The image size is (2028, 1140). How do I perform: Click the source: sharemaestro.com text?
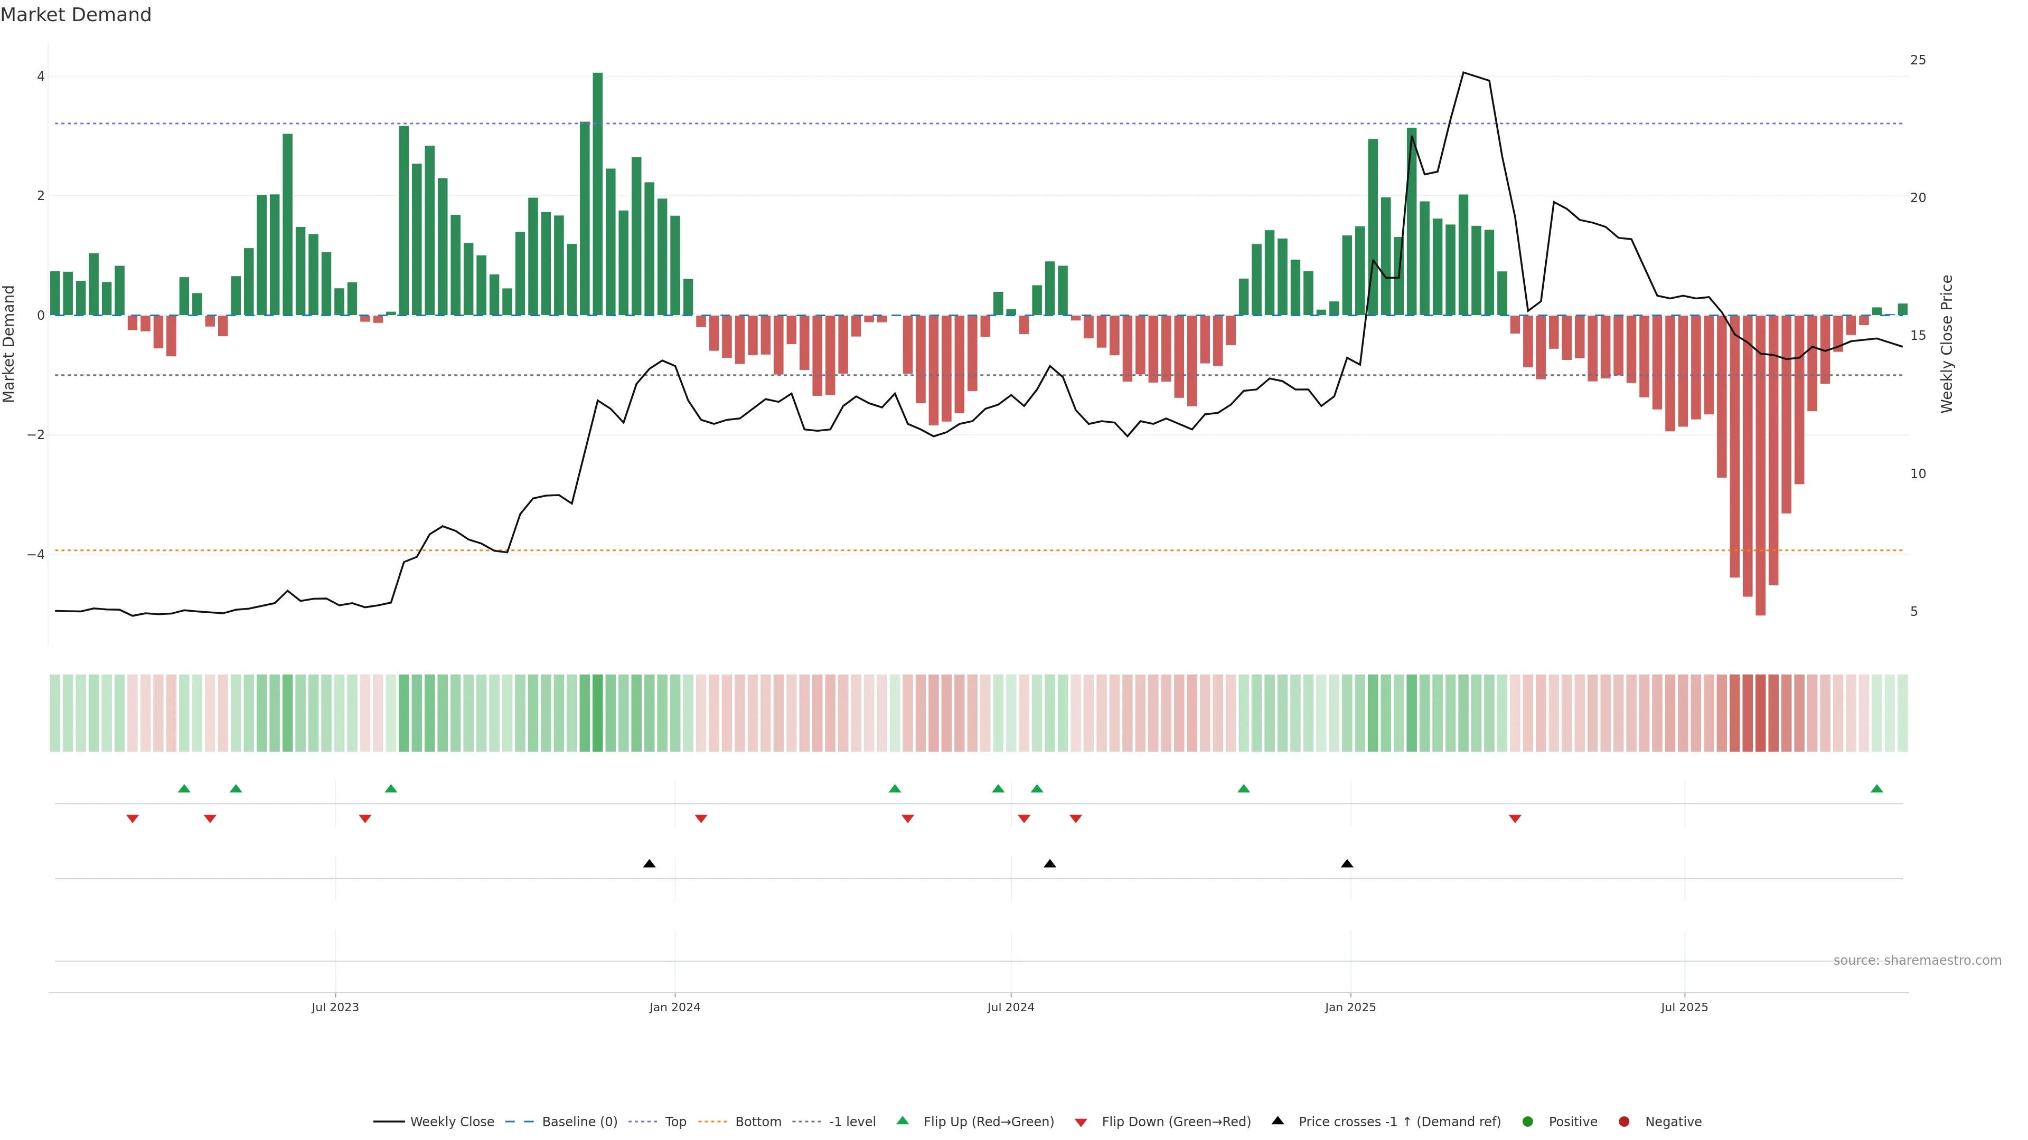pos(1917,961)
